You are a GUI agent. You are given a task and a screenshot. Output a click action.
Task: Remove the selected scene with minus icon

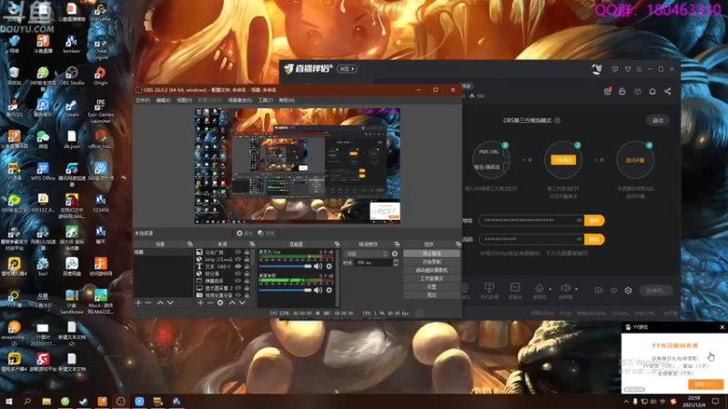[148, 303]
